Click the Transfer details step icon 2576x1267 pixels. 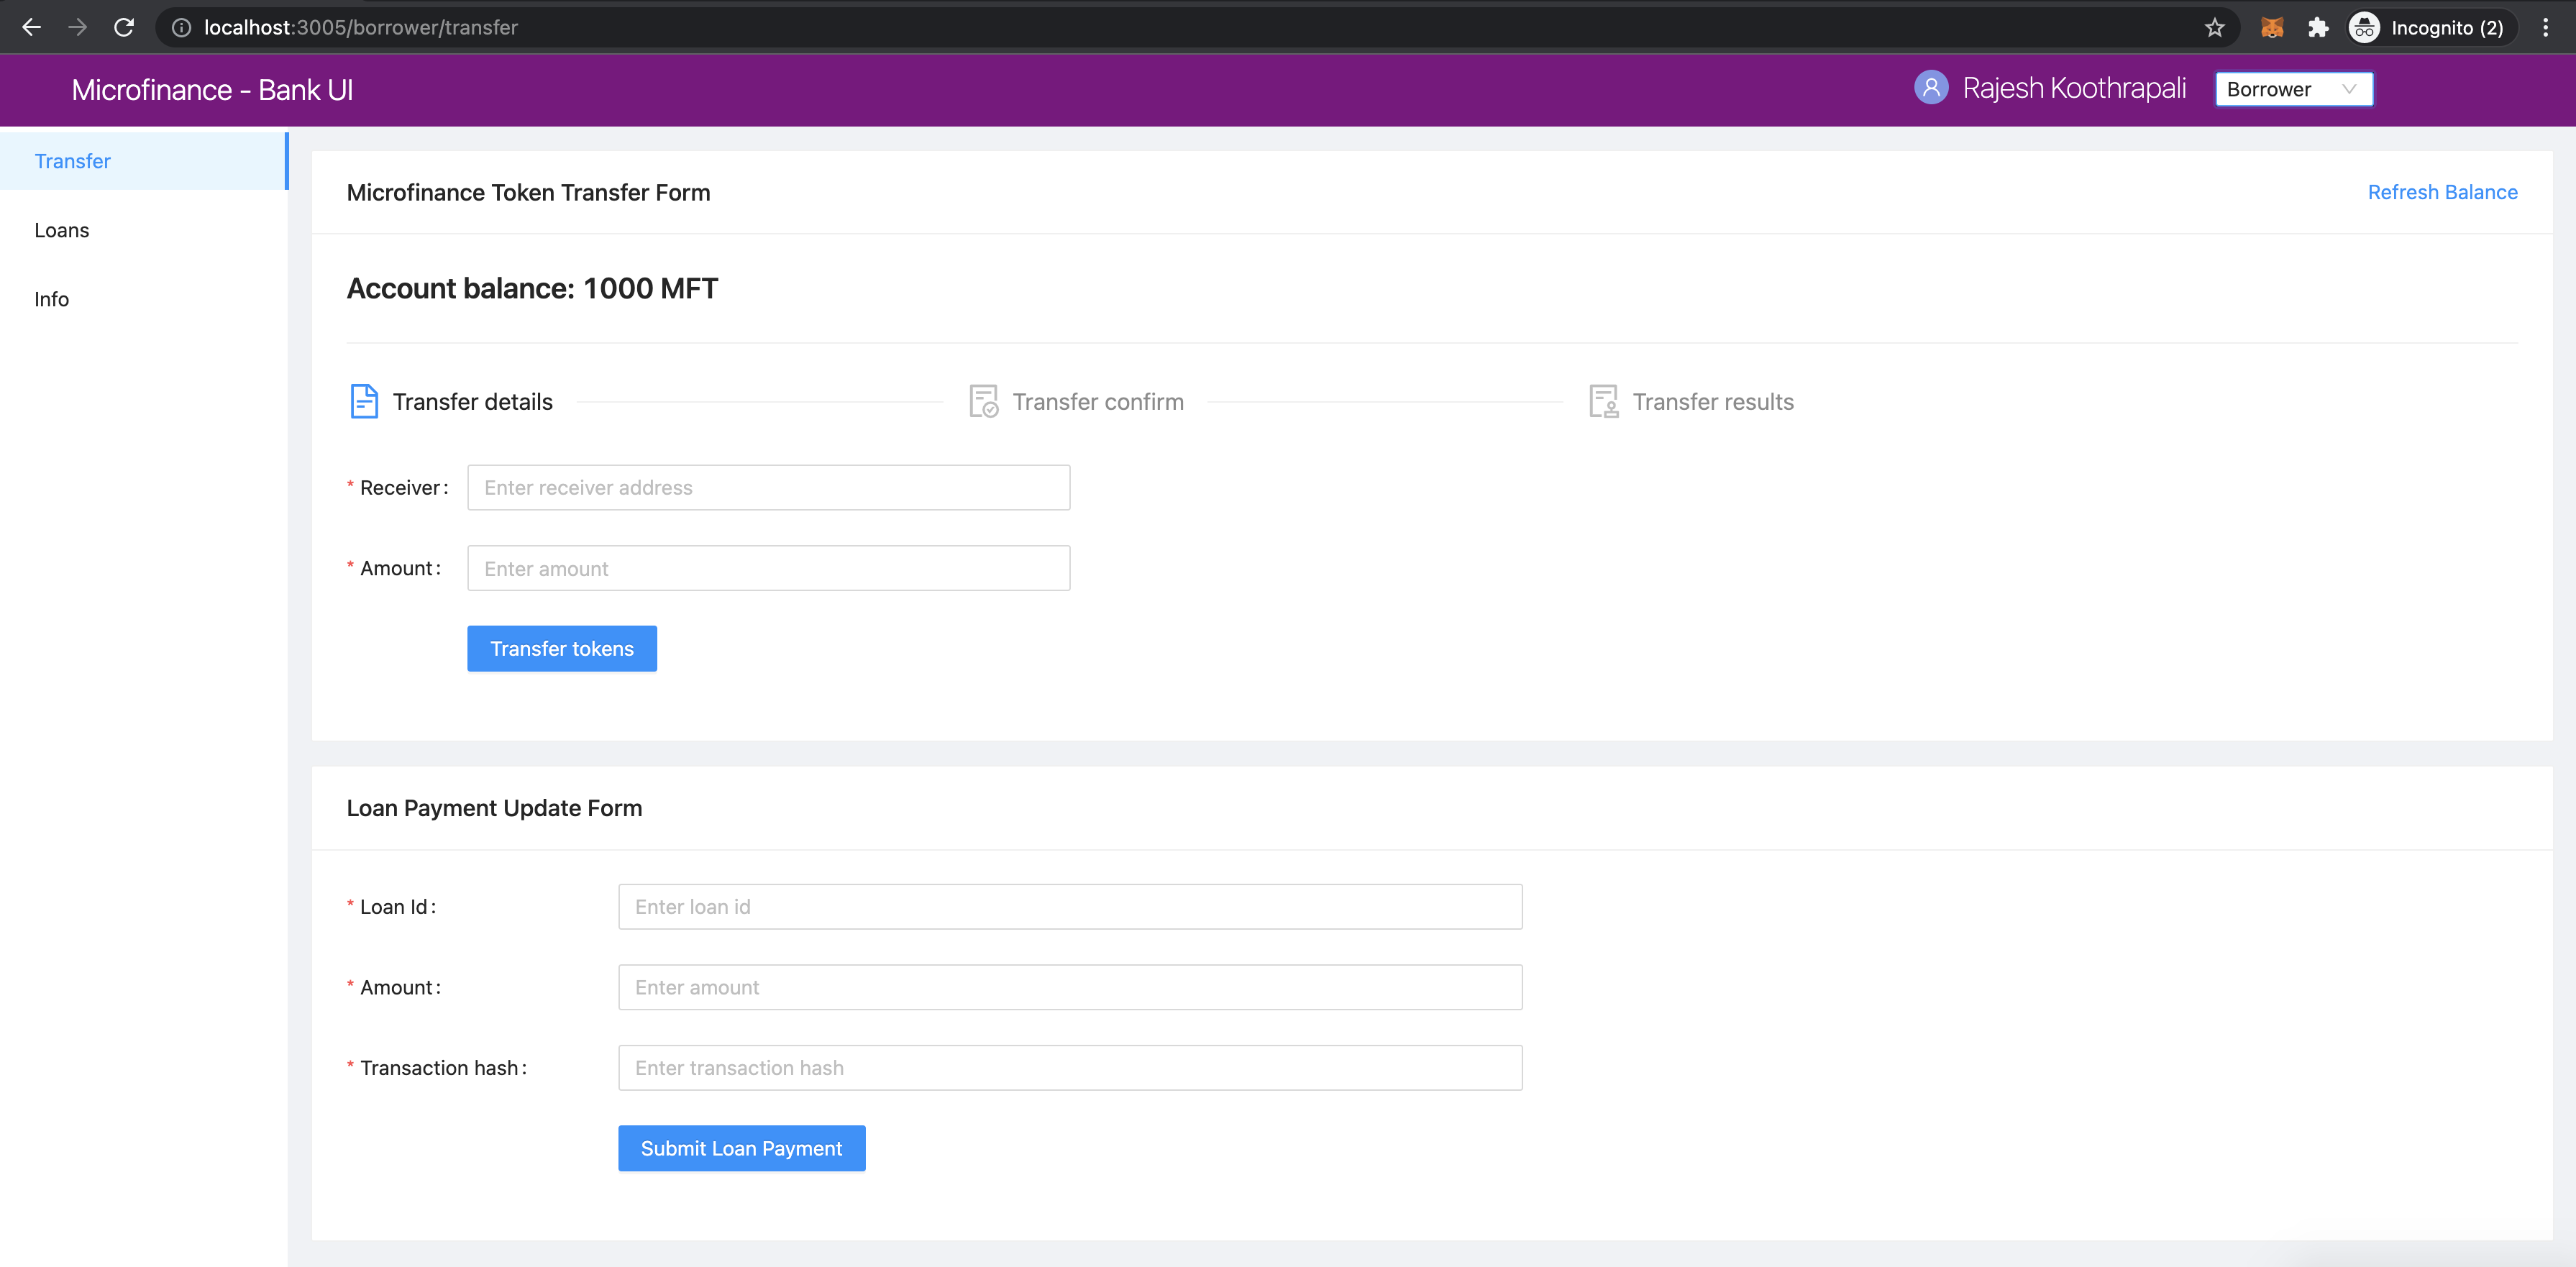364,401
